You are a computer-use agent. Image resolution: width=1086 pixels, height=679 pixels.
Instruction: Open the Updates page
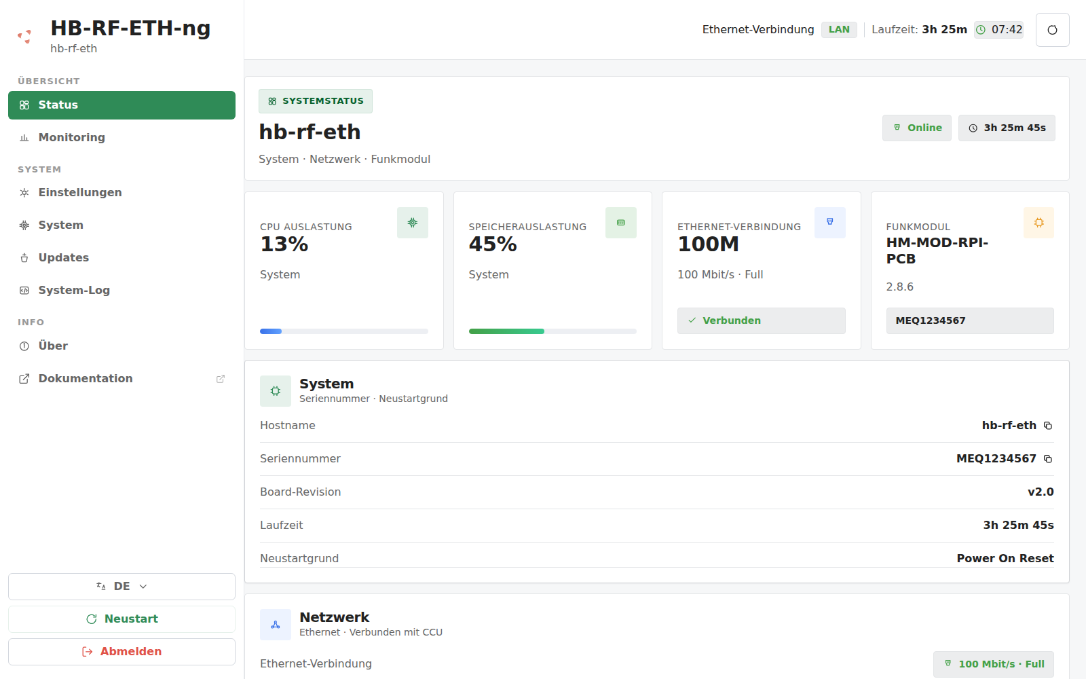pyautogui.click(x=121, y=258)
